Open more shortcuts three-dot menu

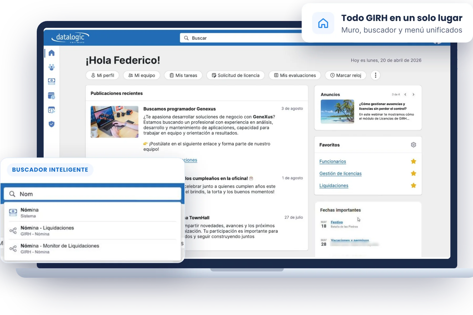(x=376, y=75)
